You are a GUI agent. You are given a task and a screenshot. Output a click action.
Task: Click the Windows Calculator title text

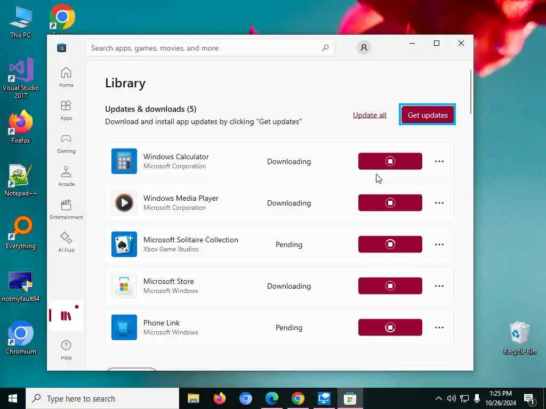click(176, 157)
